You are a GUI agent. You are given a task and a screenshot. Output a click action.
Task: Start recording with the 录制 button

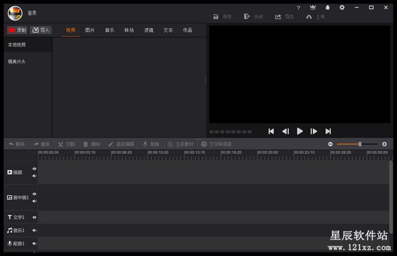coord(17,30)
